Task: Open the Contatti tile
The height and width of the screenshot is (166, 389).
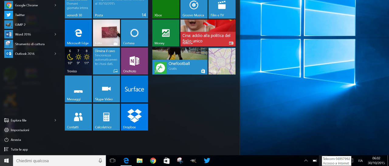Action: pos(78,117)
